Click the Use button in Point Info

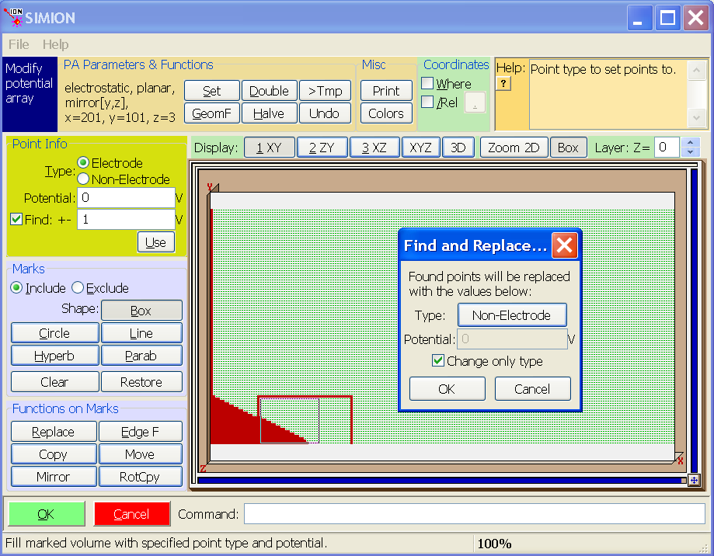click(x=155, y=242)
